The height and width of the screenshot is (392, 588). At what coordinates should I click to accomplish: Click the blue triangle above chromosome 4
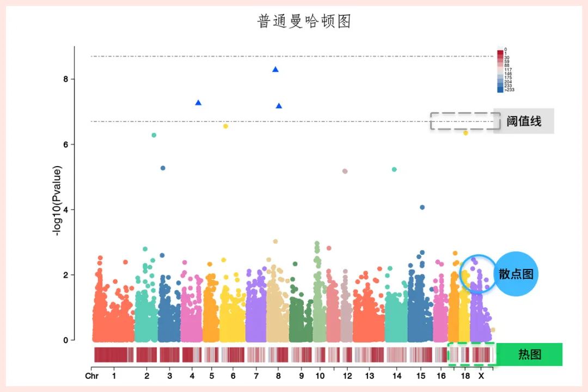click(x=198, y=103)
